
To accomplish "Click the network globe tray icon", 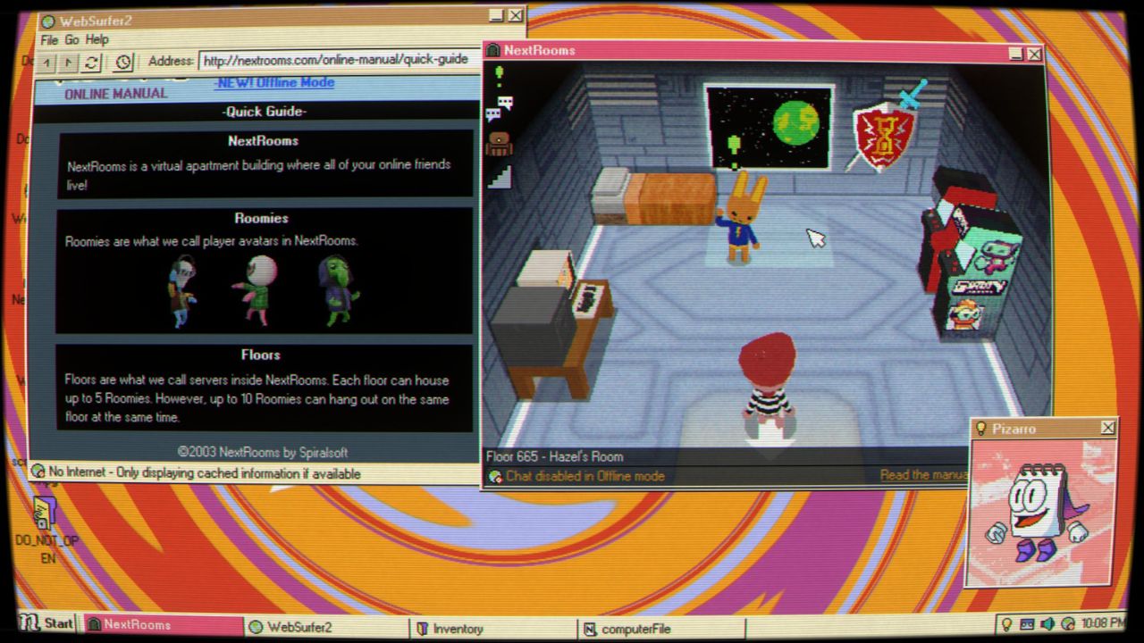I will click(1066, 623).
